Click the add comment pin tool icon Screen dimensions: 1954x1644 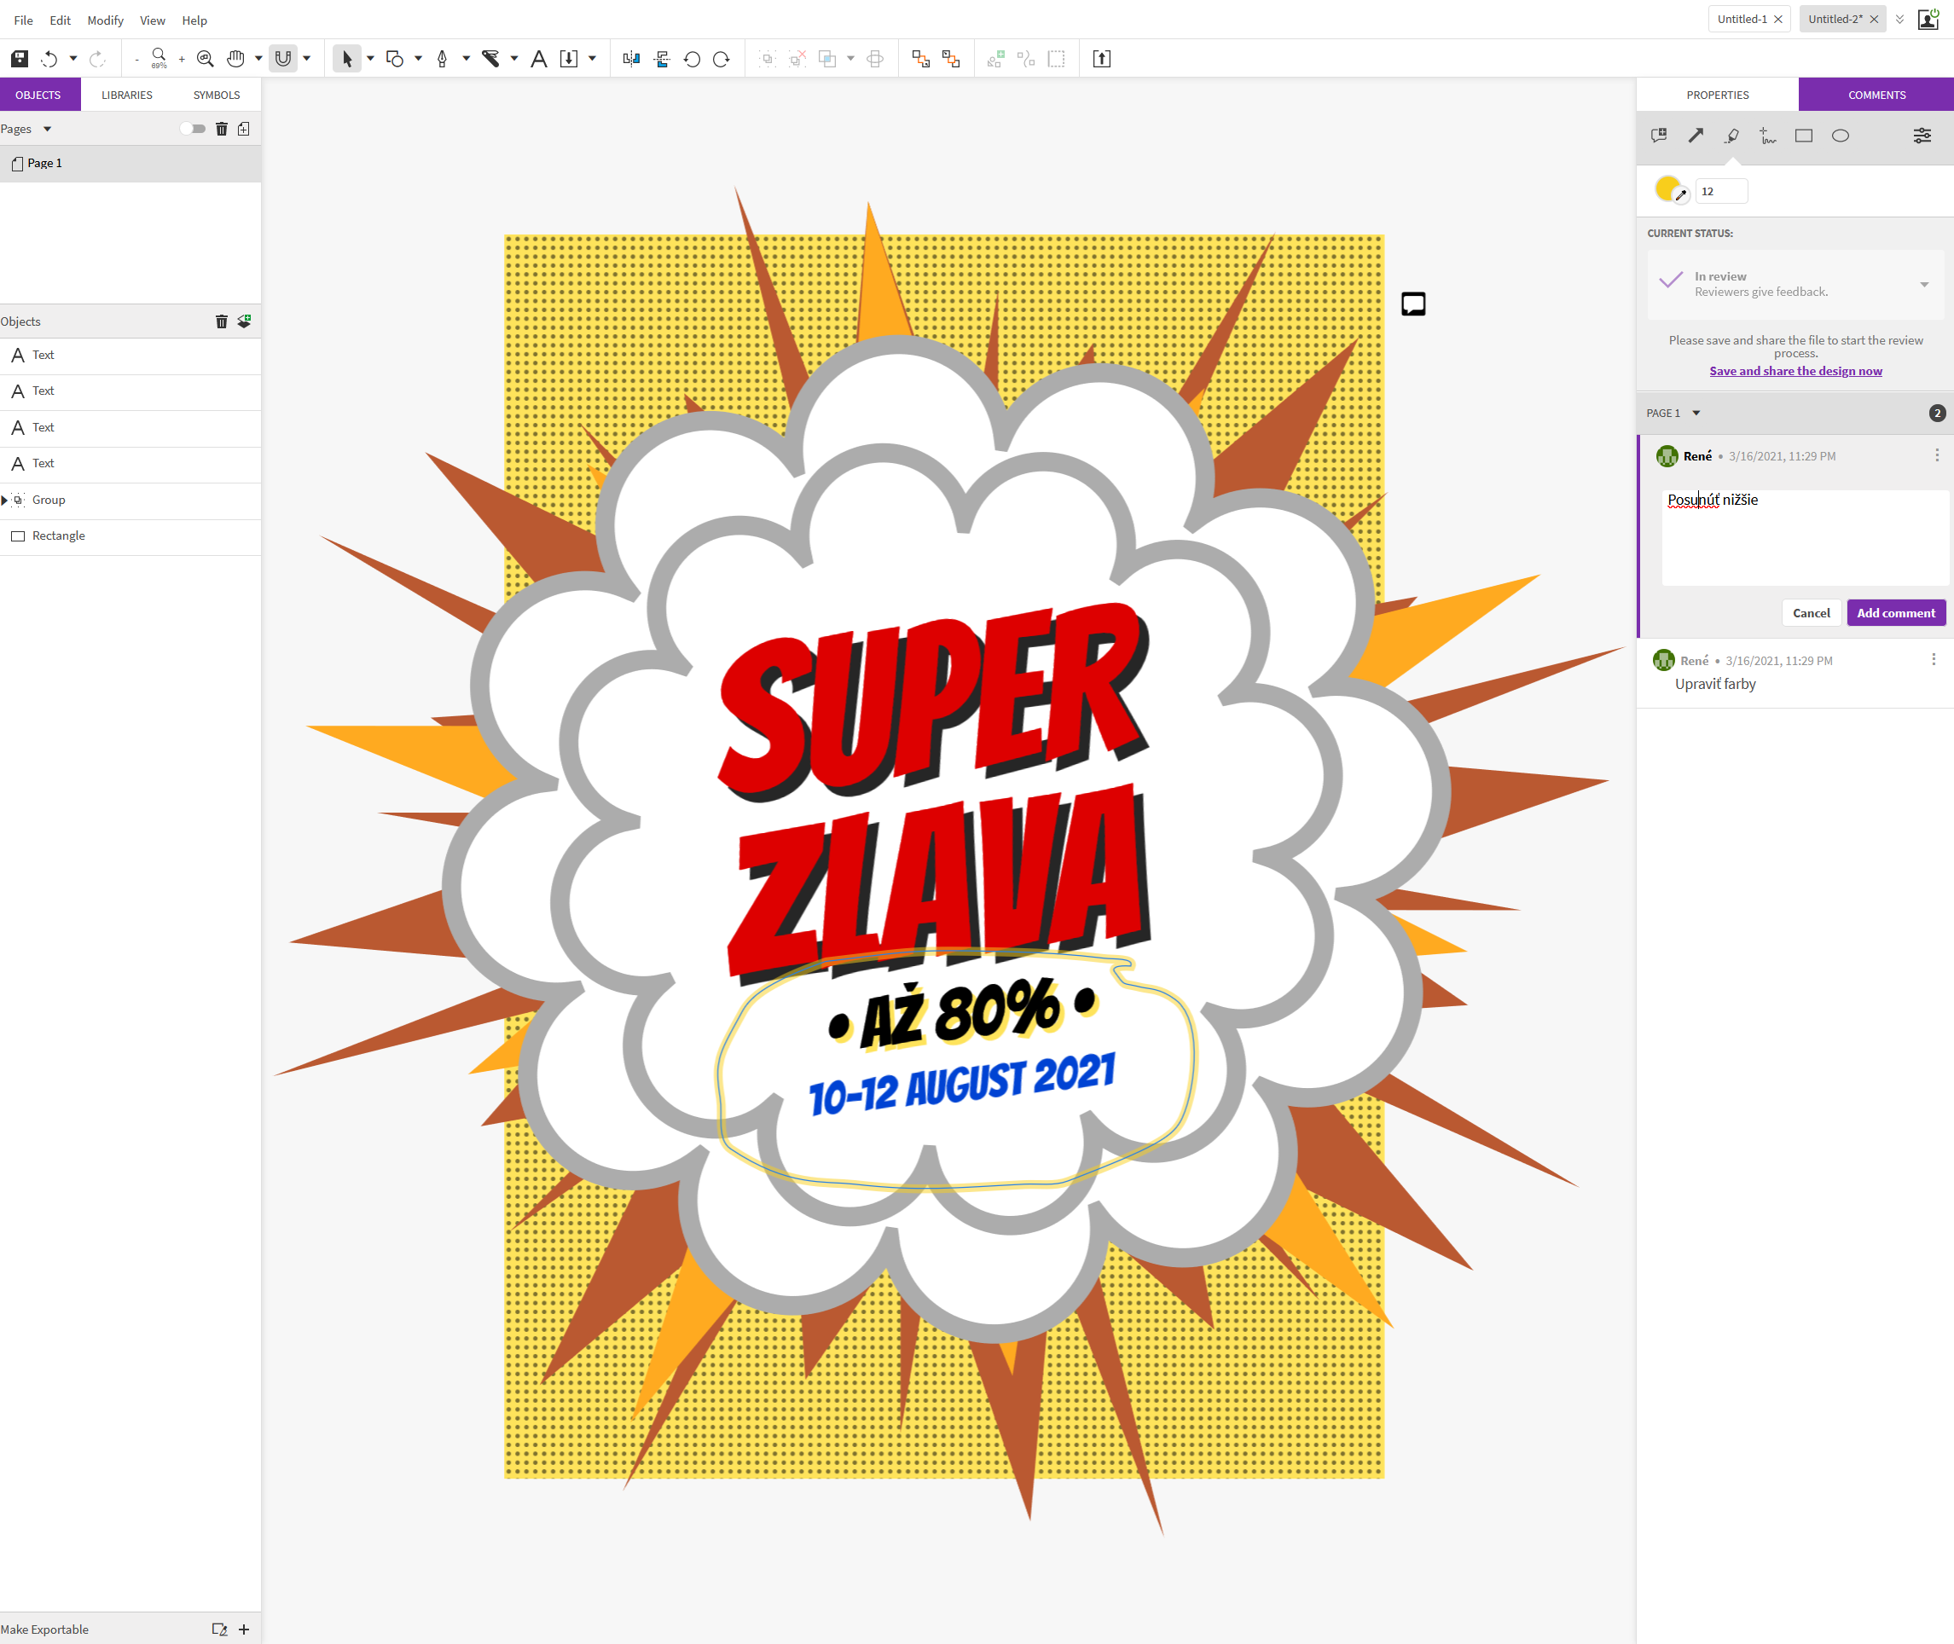tap(1660, 136)
